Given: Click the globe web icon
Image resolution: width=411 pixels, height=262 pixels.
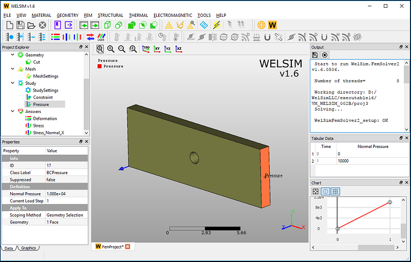Looking at the screenshot, I should [261, 25].
